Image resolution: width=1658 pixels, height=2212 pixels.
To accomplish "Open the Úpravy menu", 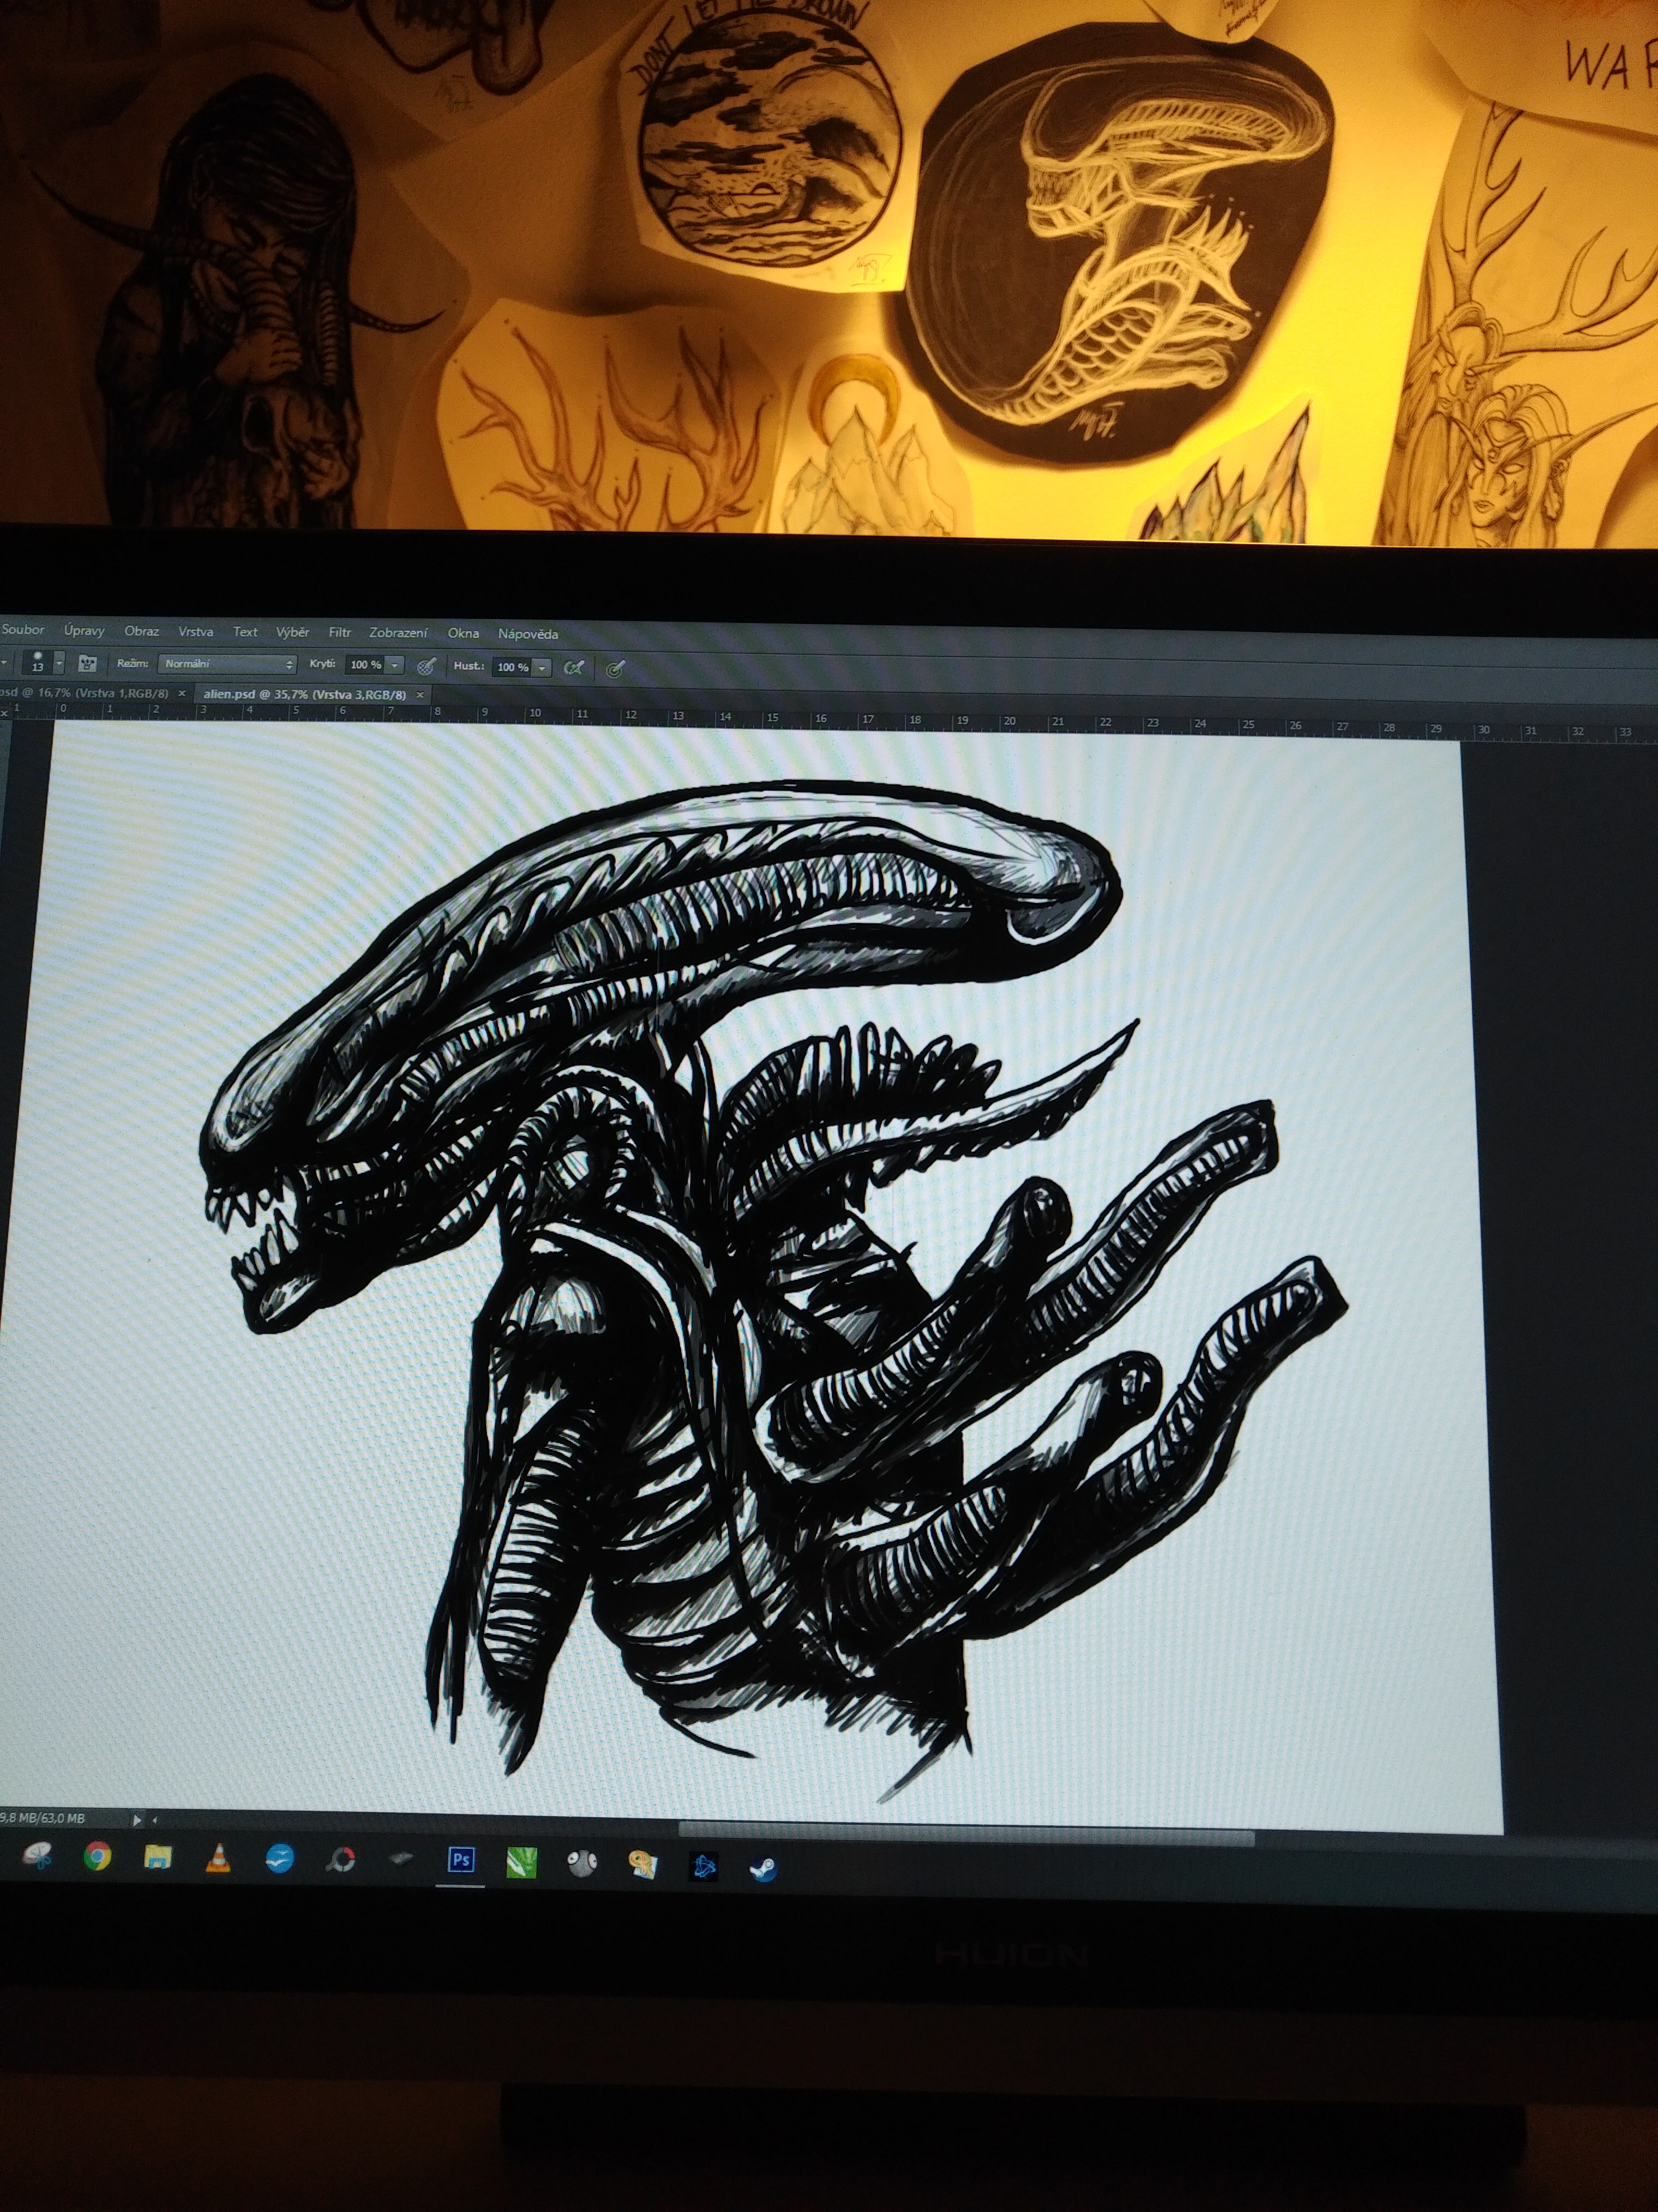I will pyautogui.click(x=84, y=631).
